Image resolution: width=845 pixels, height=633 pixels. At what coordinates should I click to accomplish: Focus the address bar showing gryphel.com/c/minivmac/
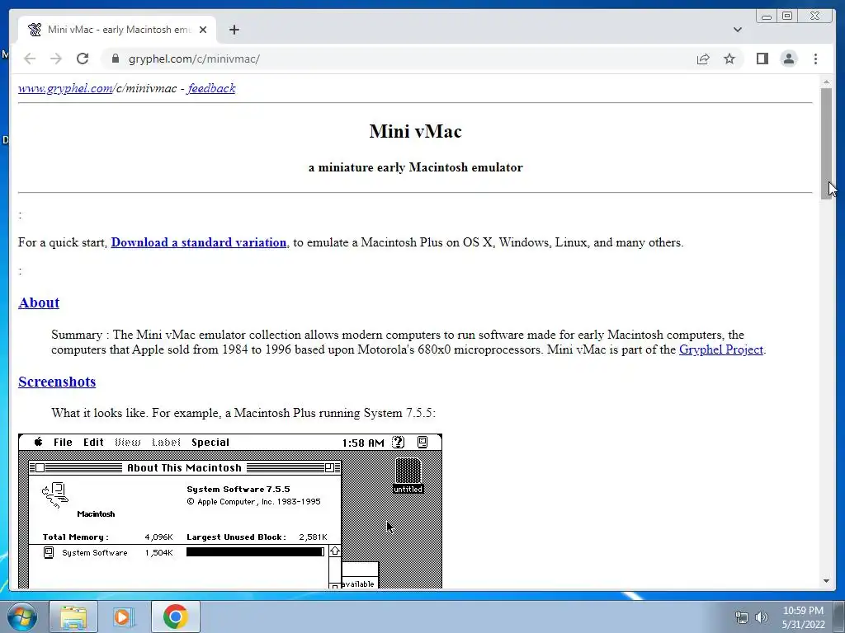click(x=399, y=59)
